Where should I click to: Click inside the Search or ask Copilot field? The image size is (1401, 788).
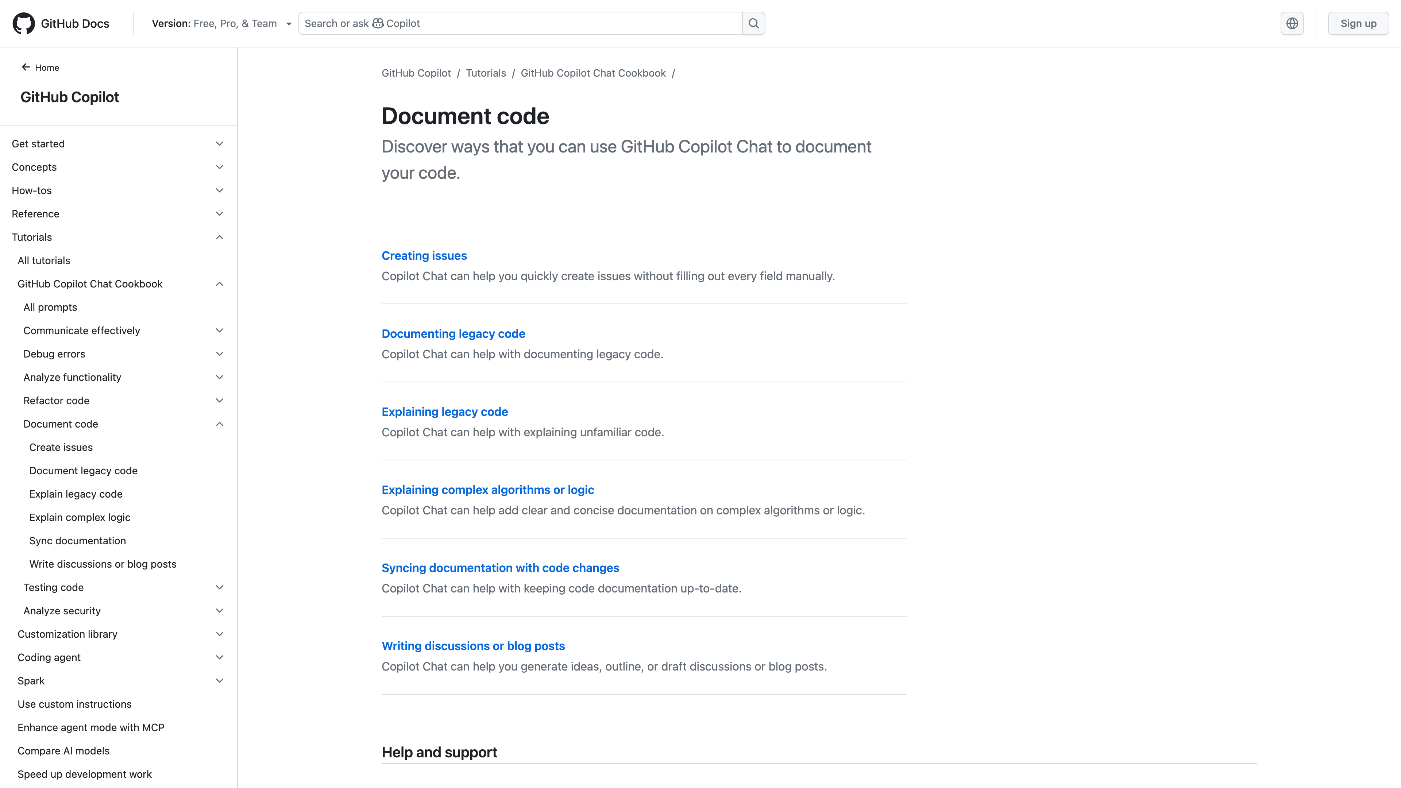click(517, 23)
